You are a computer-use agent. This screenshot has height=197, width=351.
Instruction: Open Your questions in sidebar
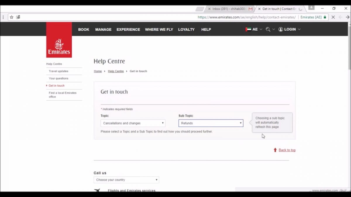[x=58, y=79]
